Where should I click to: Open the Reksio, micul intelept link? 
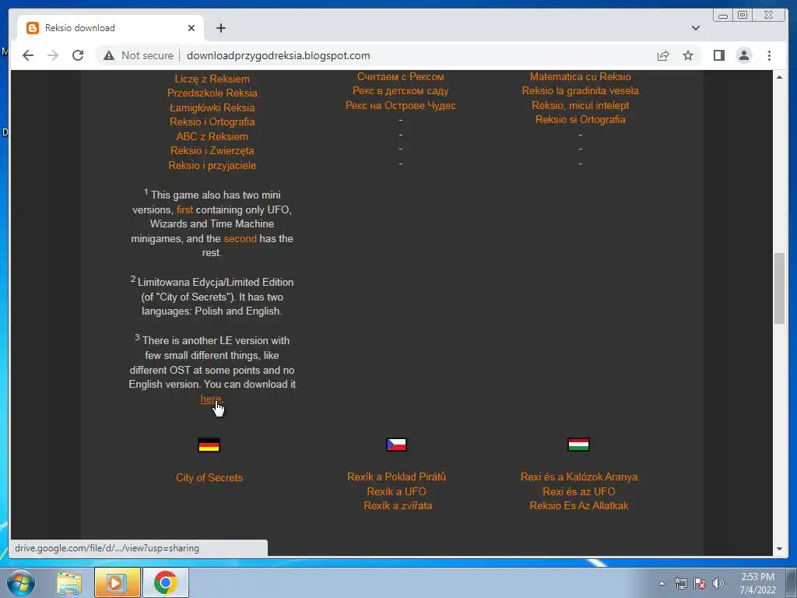581,105
